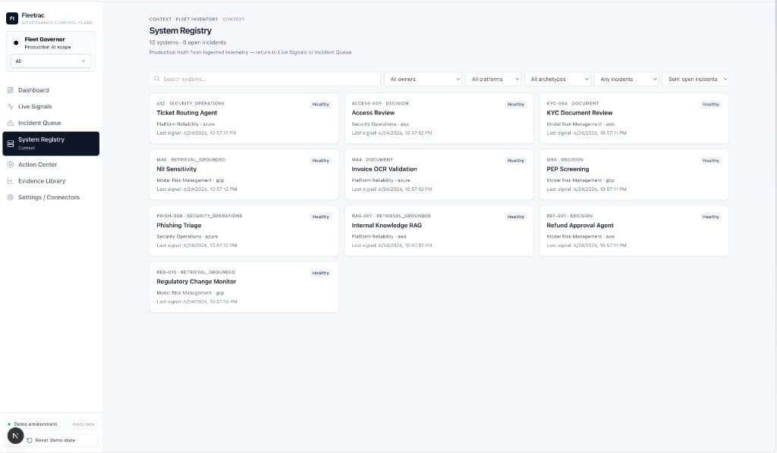Open the PEP Screening card
The height and width of the screenshot is (453, 777).
click(634, 174)
